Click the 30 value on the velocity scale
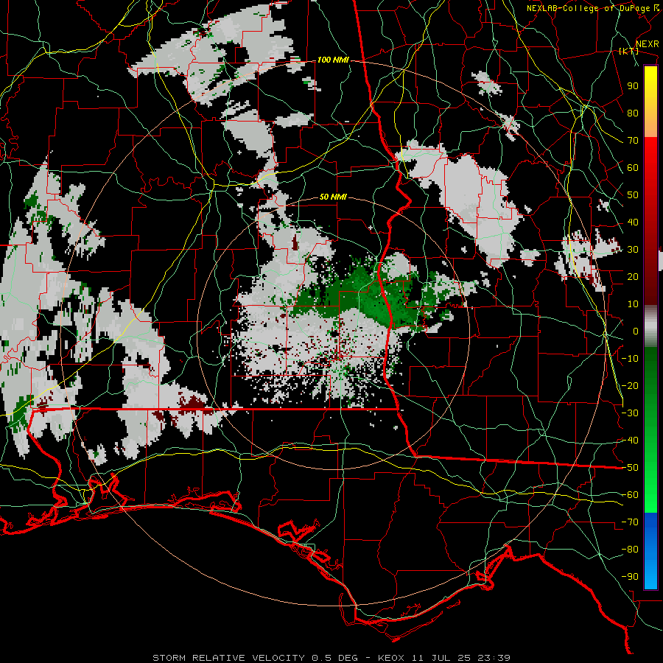663x663 pixels. (x=633, y=250)
